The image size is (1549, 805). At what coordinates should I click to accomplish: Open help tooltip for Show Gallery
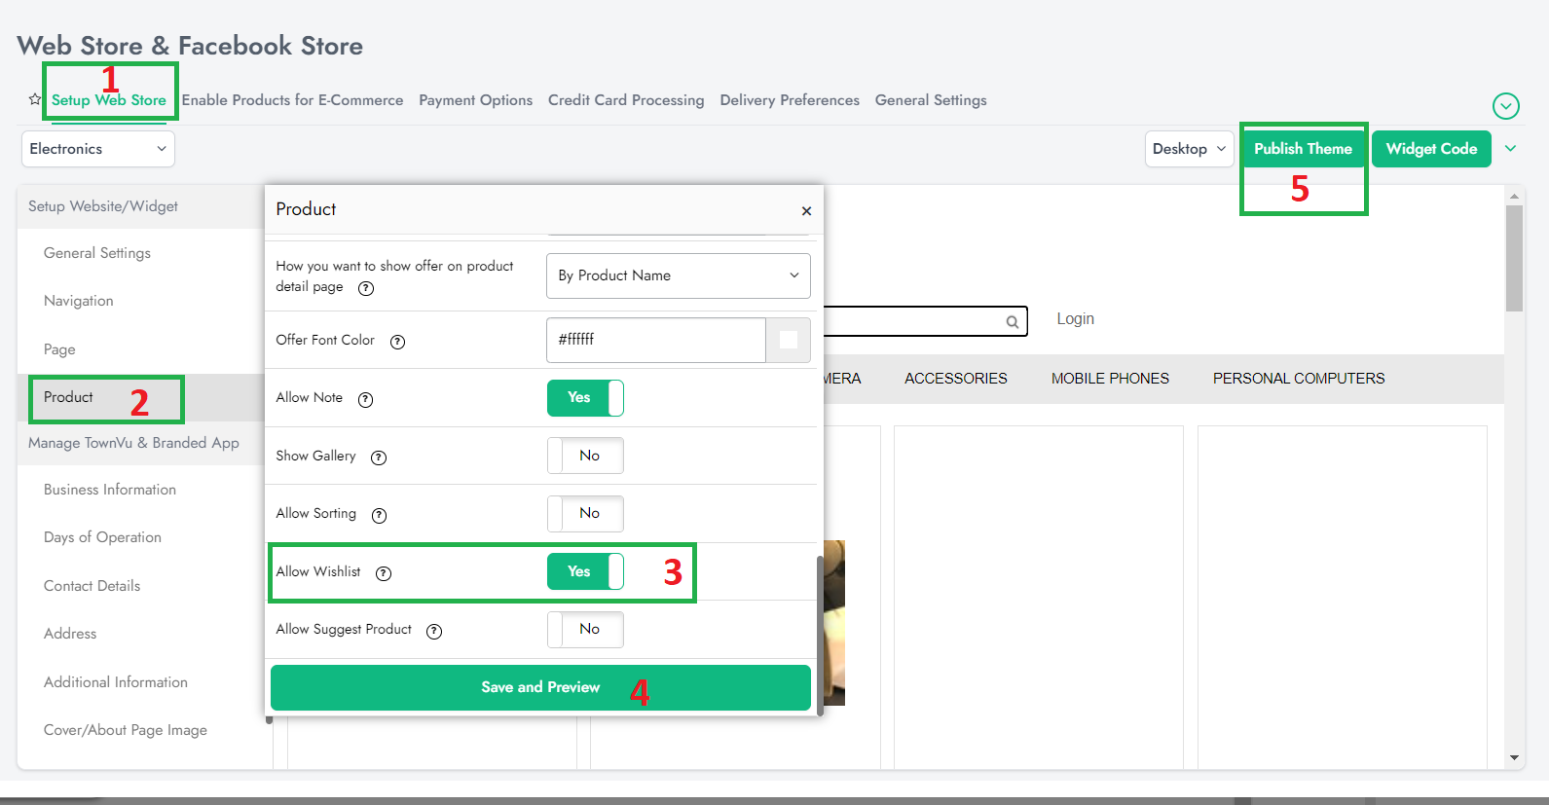(x=379, y=457)
